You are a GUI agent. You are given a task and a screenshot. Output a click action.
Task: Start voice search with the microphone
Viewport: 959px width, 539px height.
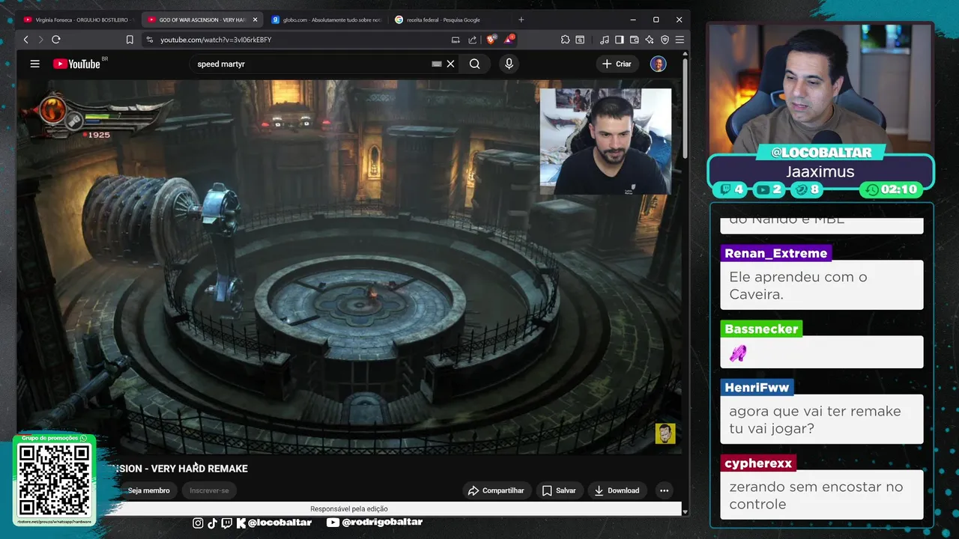point(509,64)
